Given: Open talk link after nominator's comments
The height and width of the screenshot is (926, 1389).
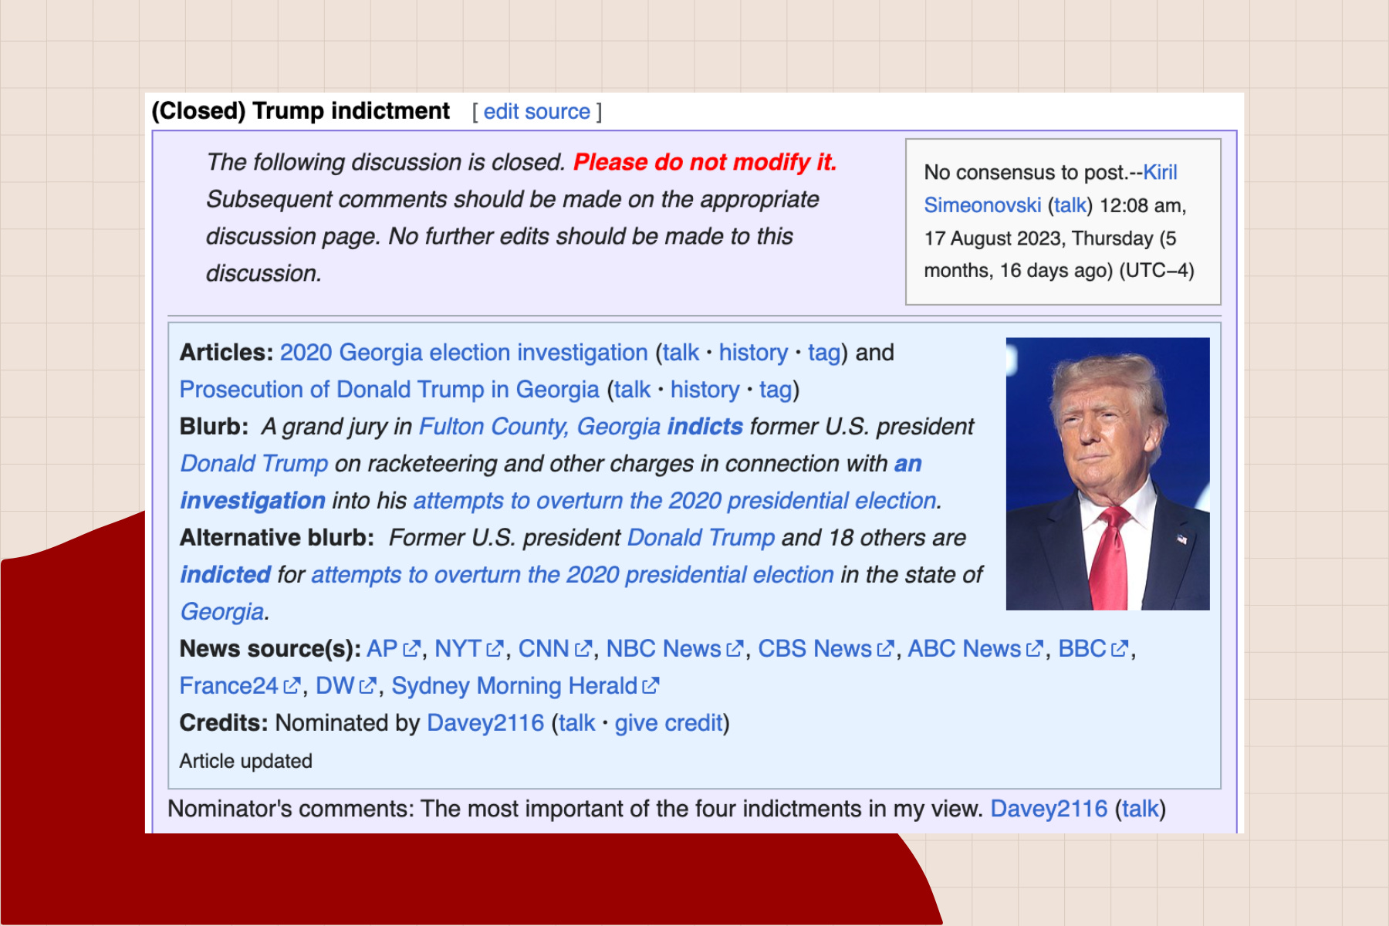Looking at the screenshot, I should coord(1141,809).
